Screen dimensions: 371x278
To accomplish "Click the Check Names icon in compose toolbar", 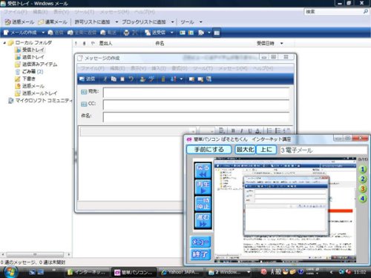I will 142,79.
